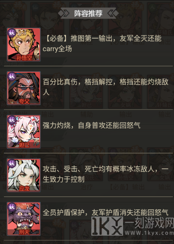This screenshot has width=174, height=244.
Task: Open the 夸父 hero portrait
Action: 24,88
